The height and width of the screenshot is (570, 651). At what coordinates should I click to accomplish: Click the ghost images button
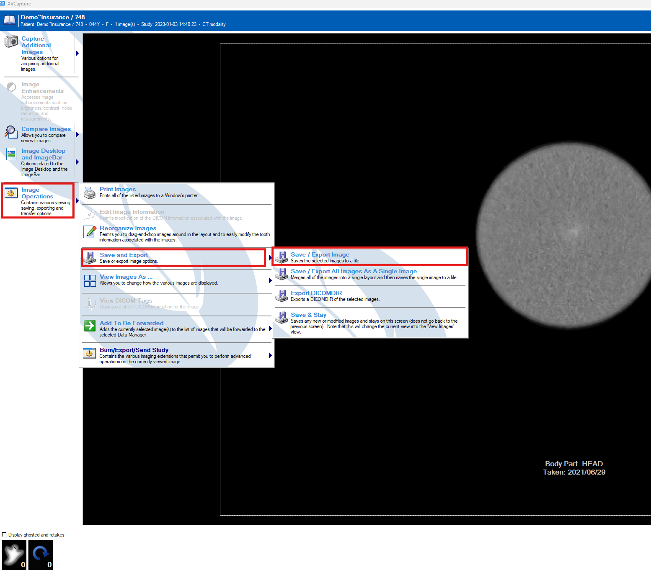click(x=14, y=555)
